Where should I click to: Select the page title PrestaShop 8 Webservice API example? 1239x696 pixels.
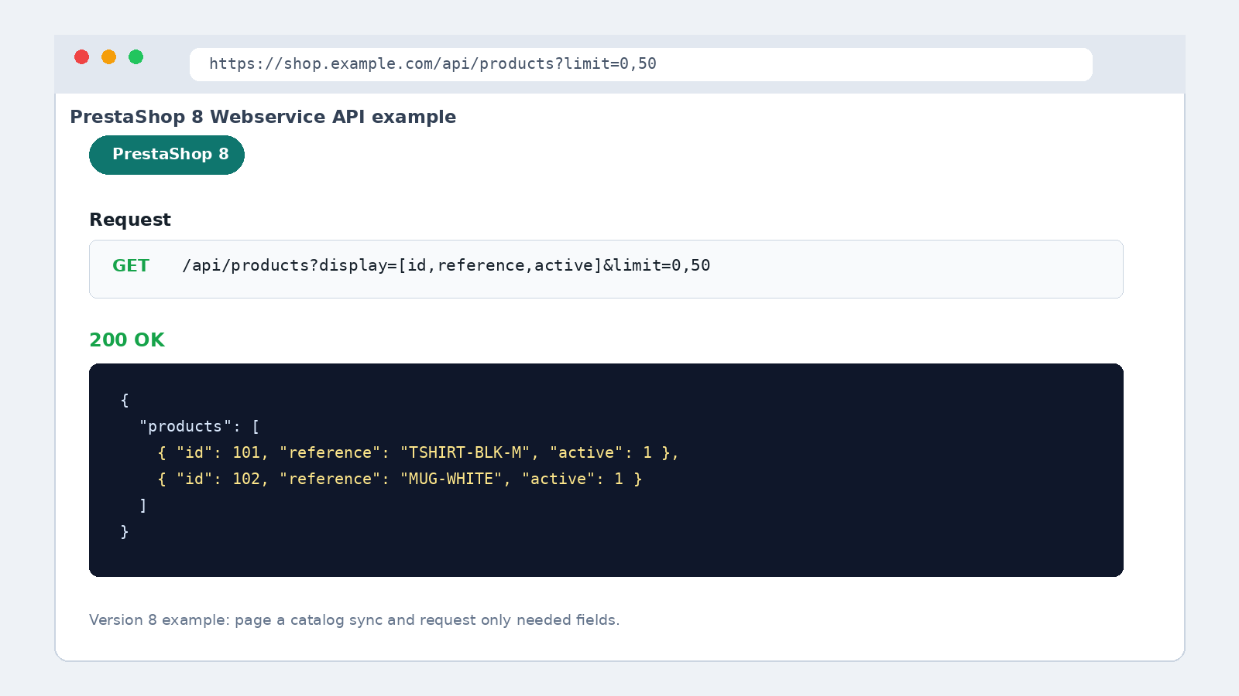click(263, 117)
